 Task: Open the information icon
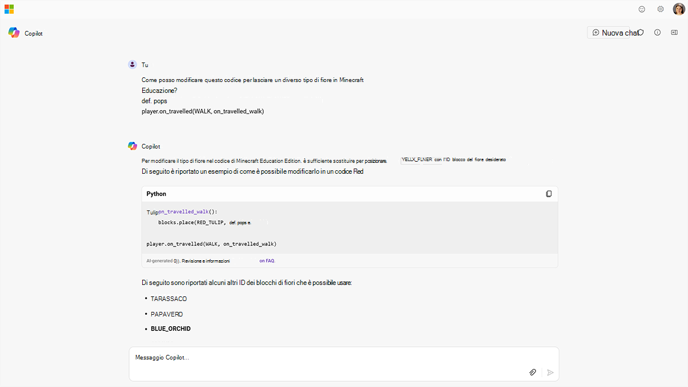point(658,33)
